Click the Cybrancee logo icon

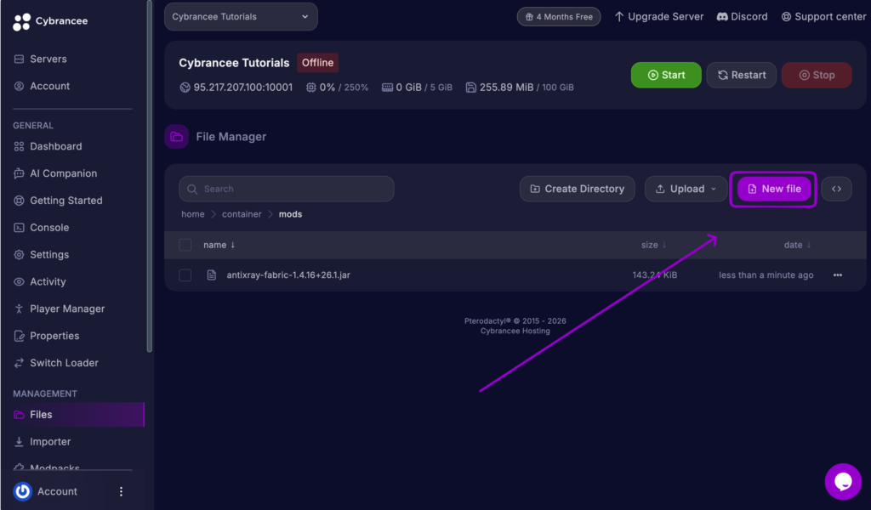[x=21, y=21]
